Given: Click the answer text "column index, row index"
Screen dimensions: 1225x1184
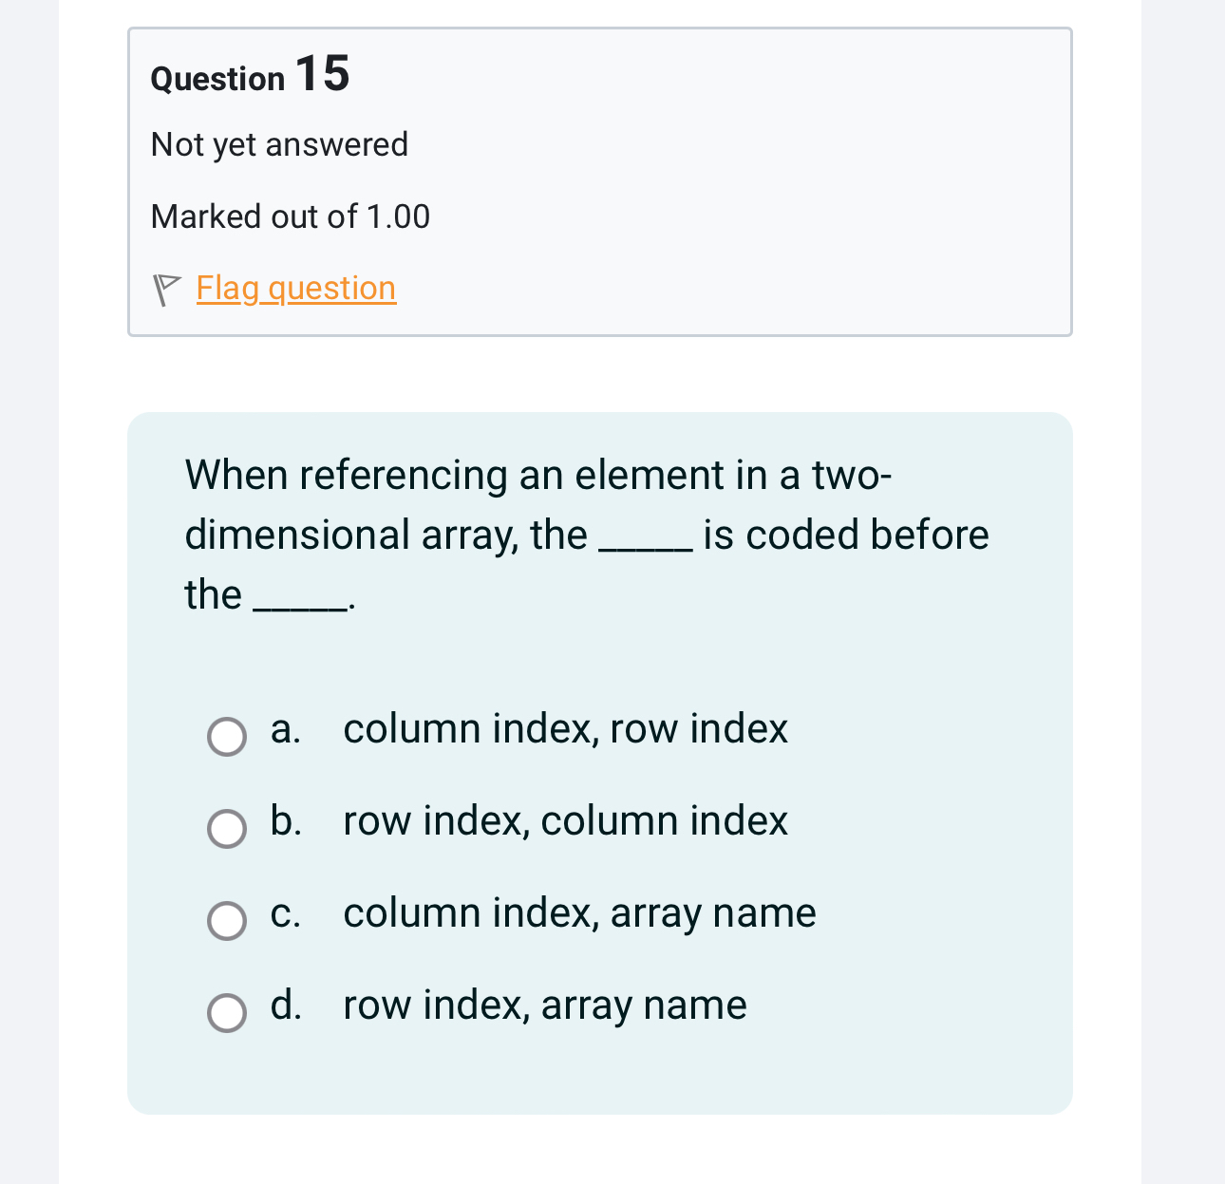Looking at the screenshot, I should pyautogui.click(x=565, y=729).
